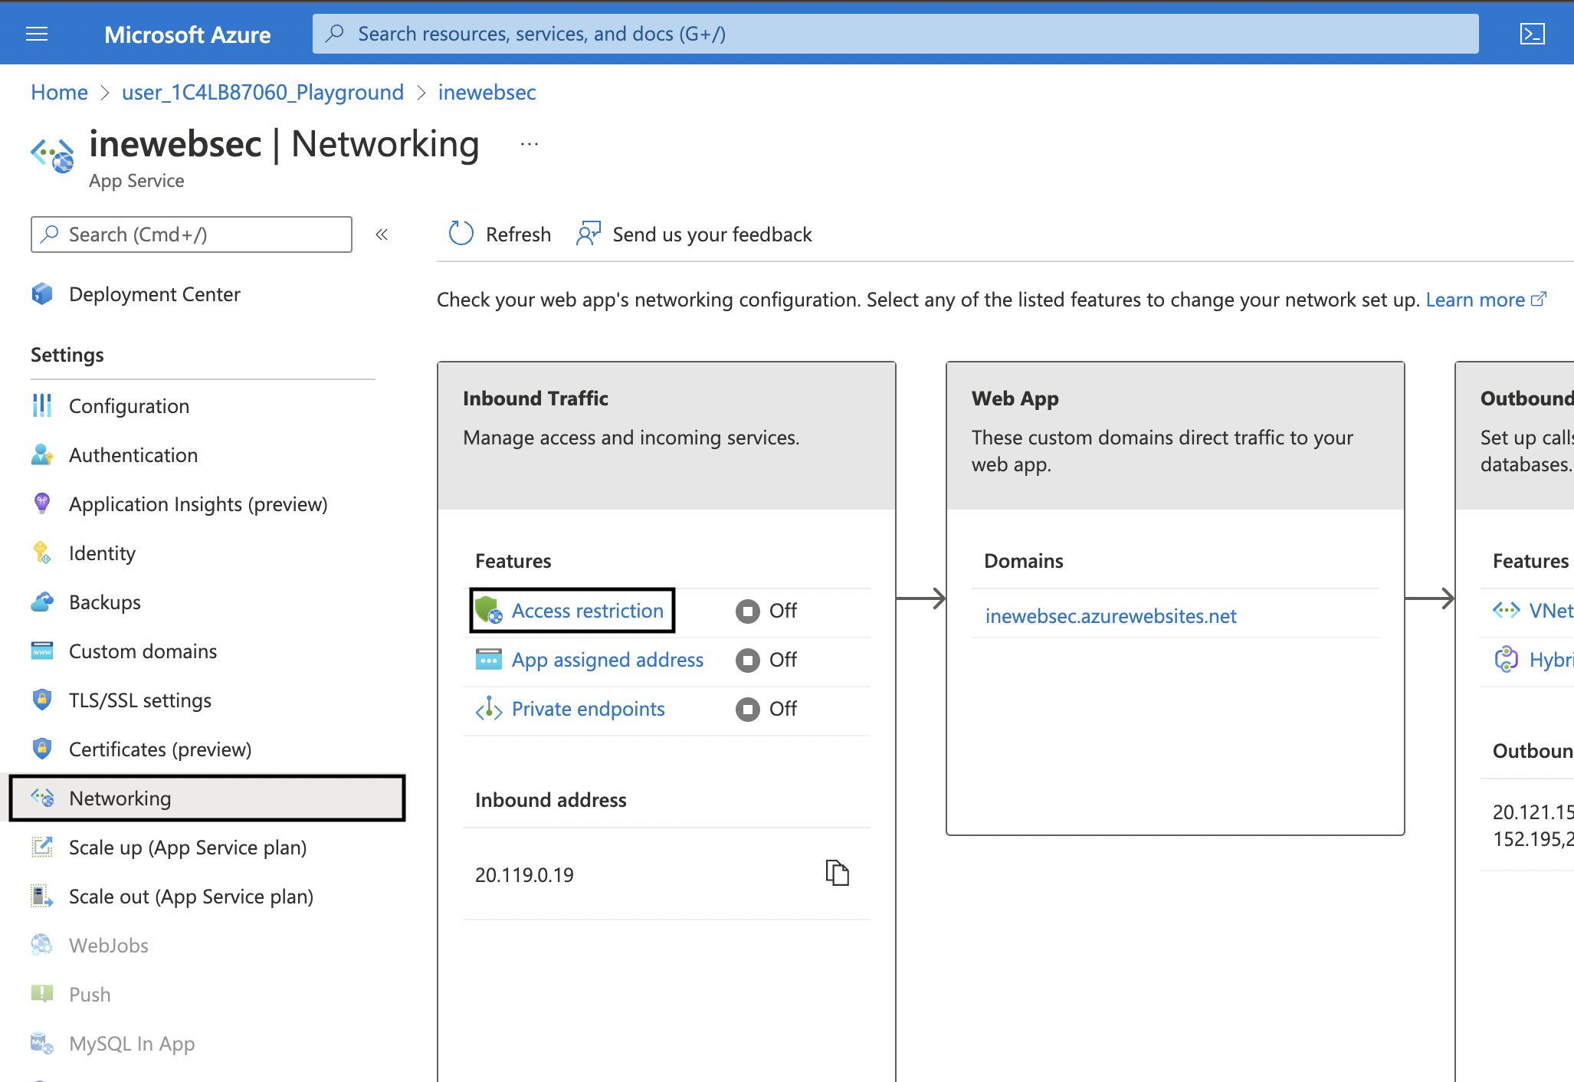
Task: Click the Refresh icon
Action: (x=461, y=234)
